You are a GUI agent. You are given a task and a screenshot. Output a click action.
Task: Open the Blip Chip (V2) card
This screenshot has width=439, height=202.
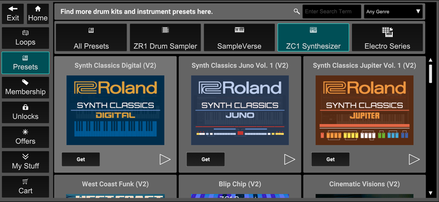coord(240,186)
